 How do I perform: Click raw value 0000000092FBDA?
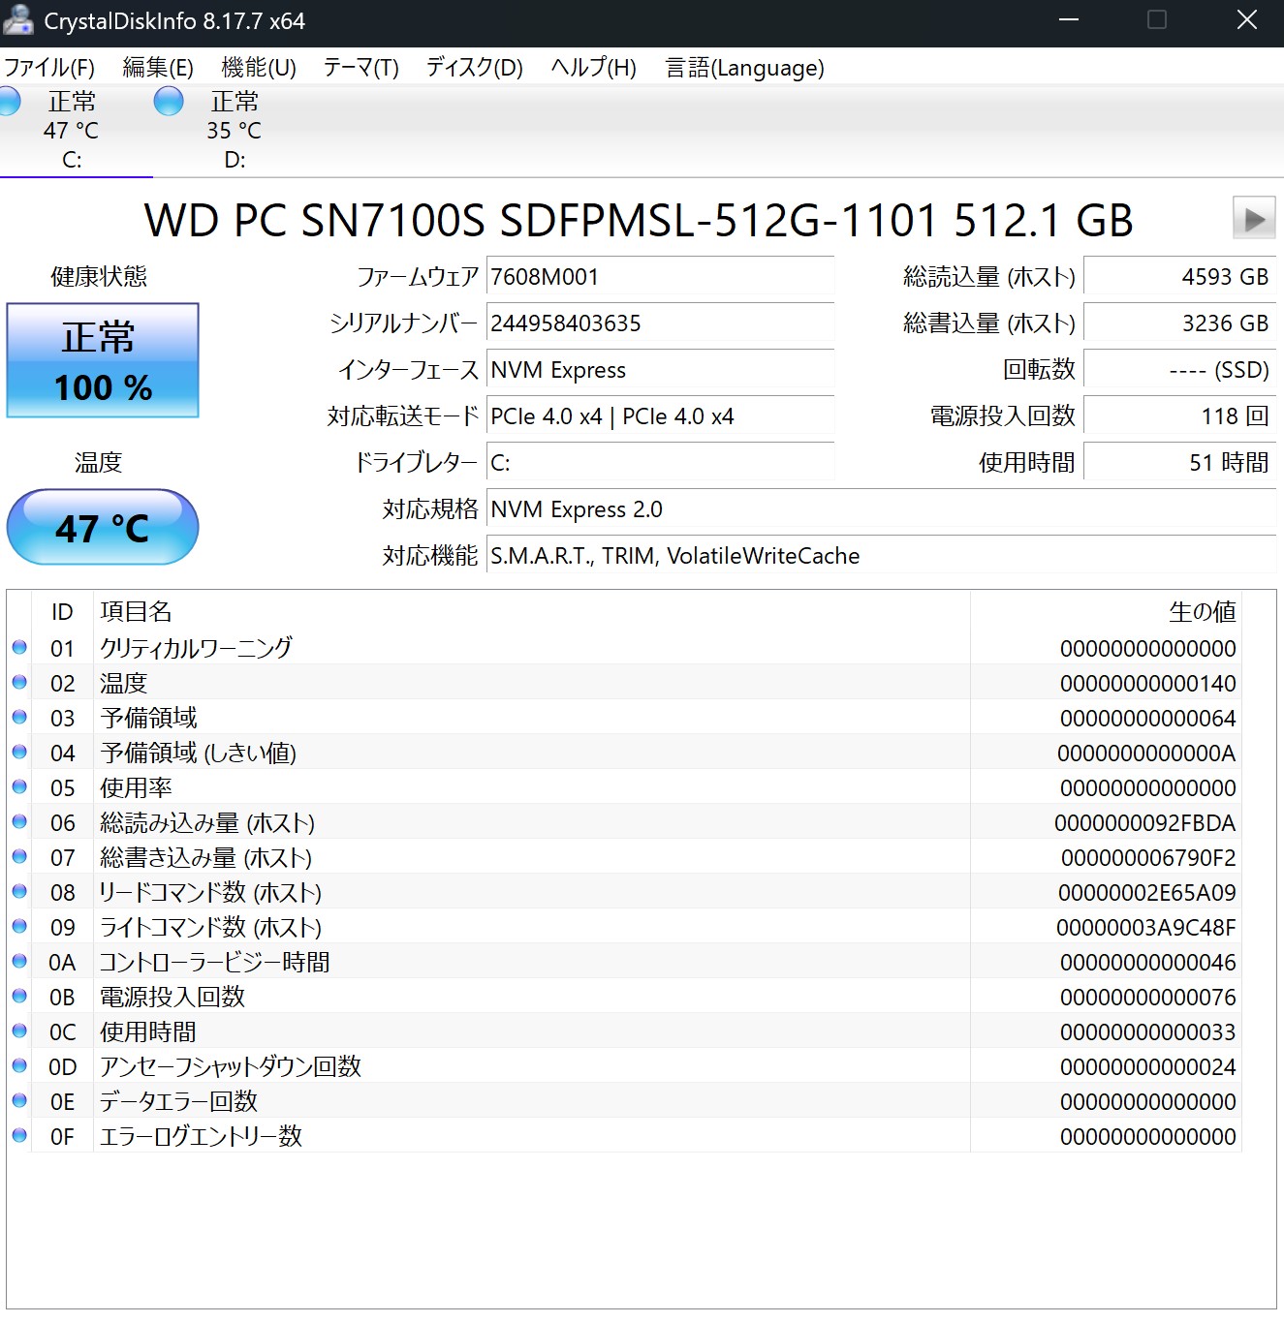(1145, 823)
